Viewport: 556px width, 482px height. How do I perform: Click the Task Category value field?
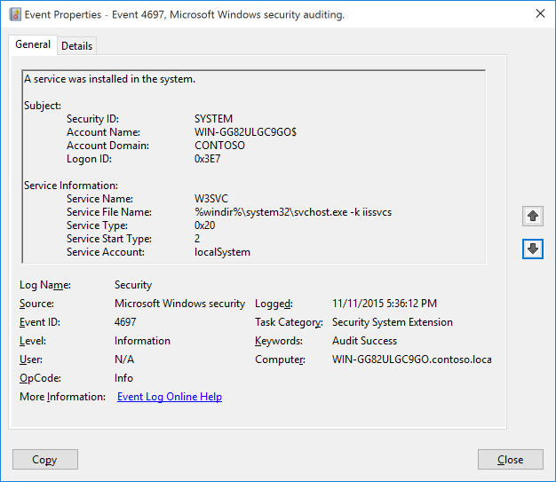pyautogui.click(x=392, y=322)
